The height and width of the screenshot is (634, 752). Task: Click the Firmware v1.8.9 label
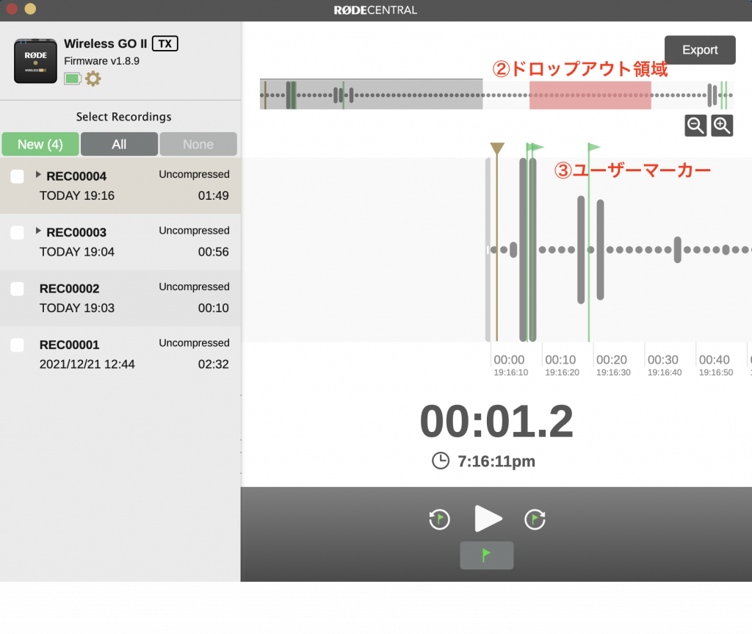[101, 61]
